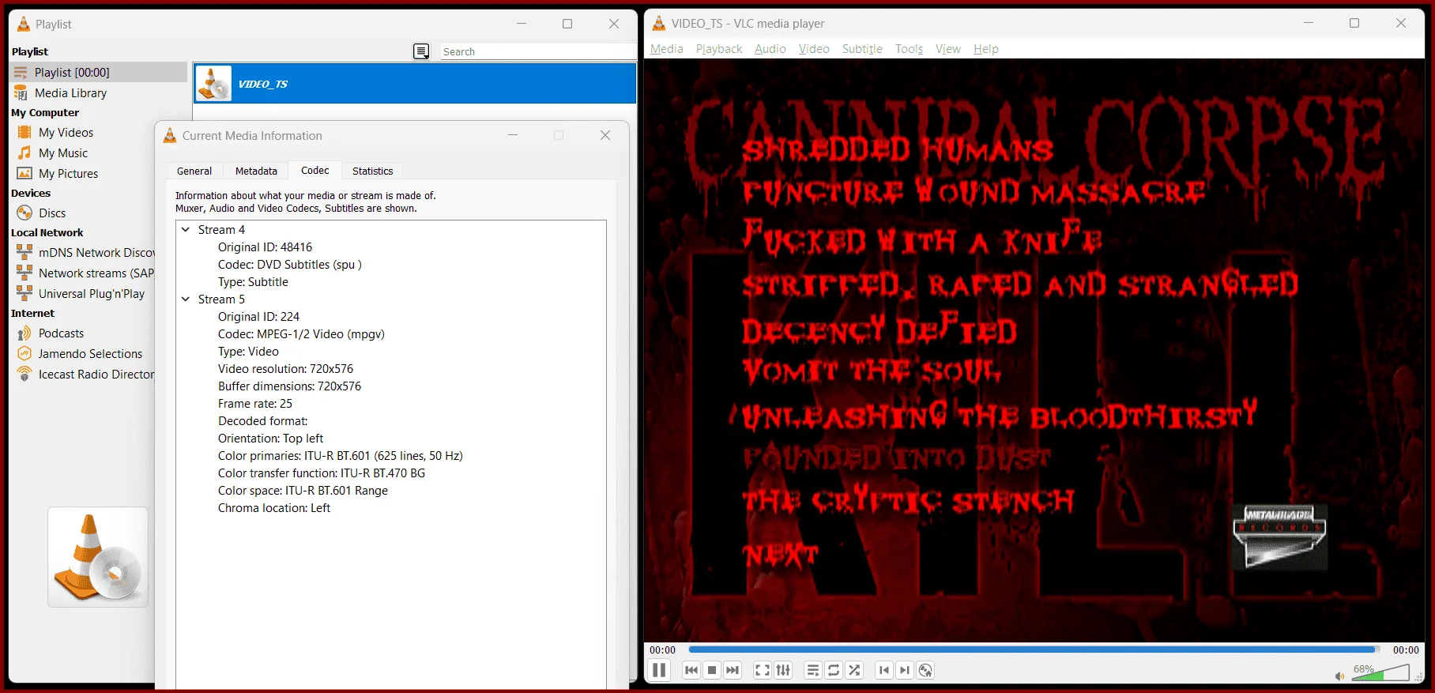The height and width of the screenshot is (693, 1435).
Task: Open the Video menu
Action: pos(814,49)
